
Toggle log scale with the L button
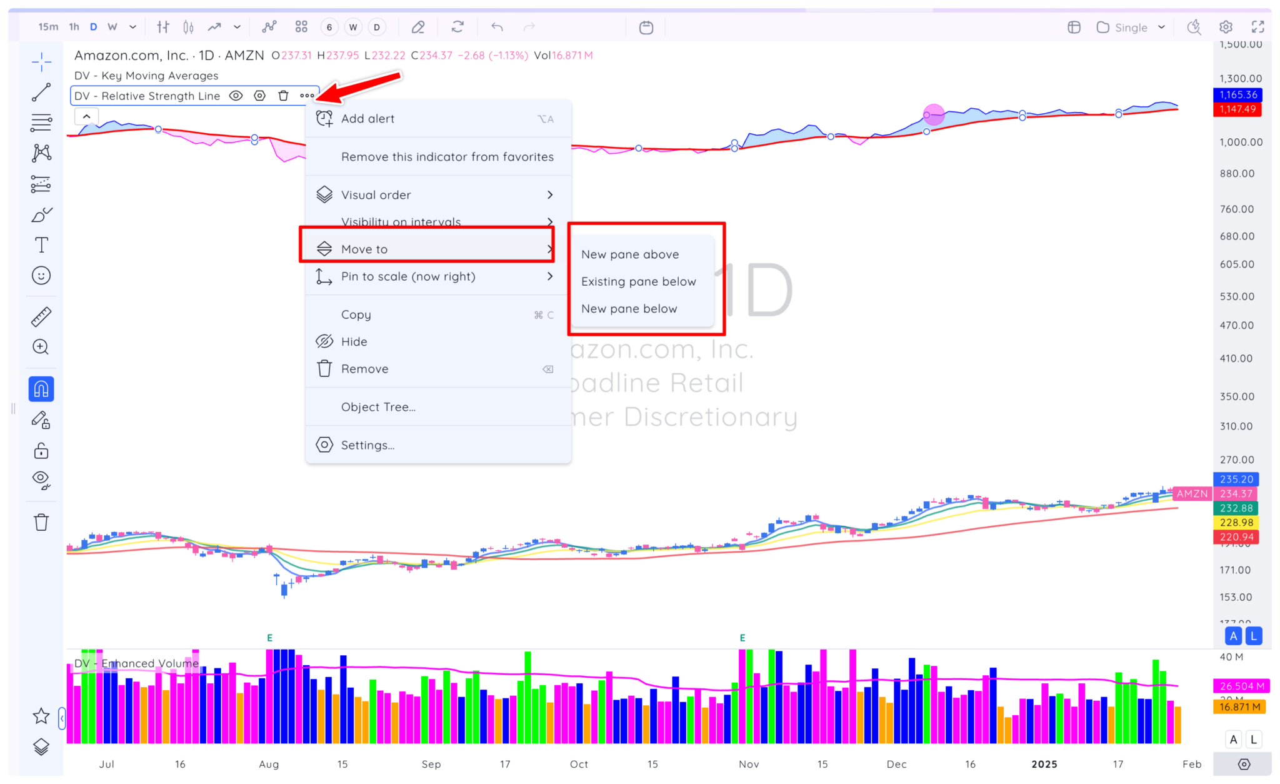click(x=1254, y=635)
